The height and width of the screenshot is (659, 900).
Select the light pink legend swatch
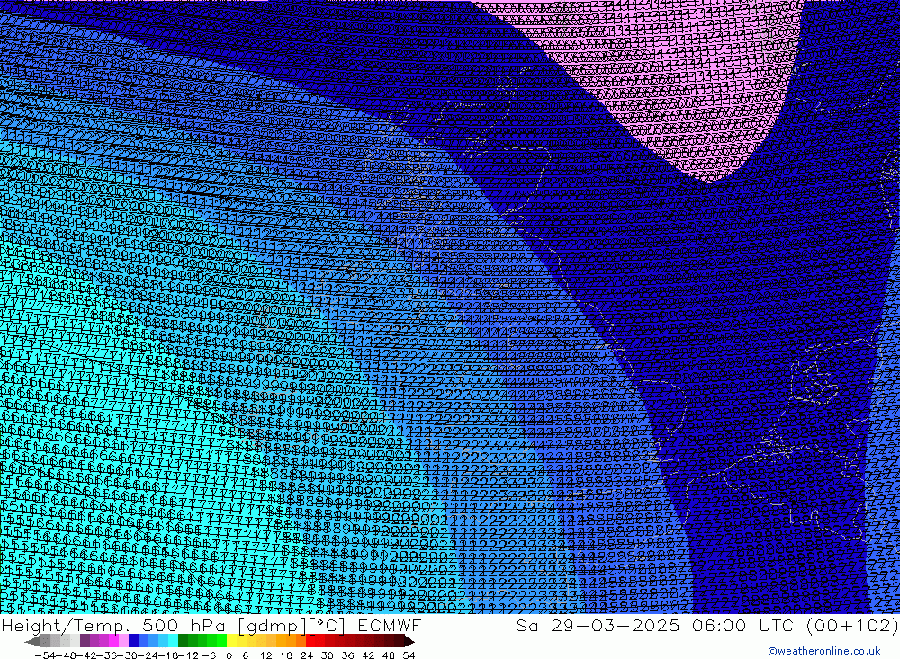[x=123, y=641]
